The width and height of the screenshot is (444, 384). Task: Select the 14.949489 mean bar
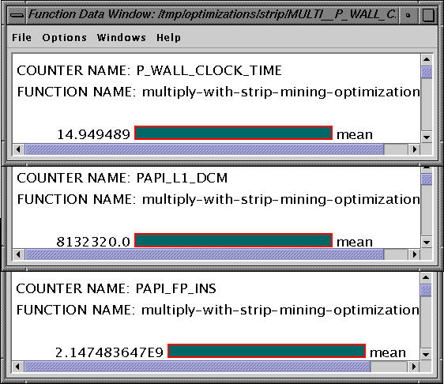[233, 133]
